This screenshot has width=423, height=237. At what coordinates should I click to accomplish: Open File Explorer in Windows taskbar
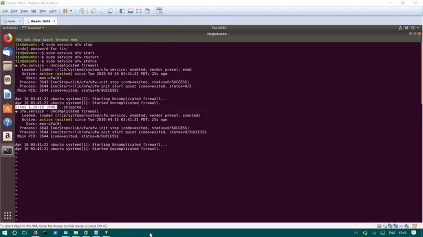pyautogui.click(x=76, y=232)
